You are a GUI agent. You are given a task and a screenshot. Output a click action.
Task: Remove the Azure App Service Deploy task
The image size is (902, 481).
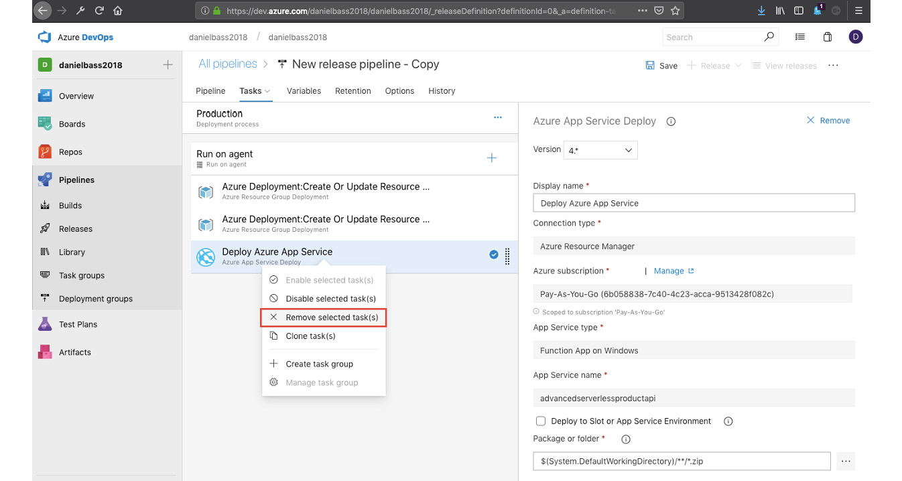(828, 121)
